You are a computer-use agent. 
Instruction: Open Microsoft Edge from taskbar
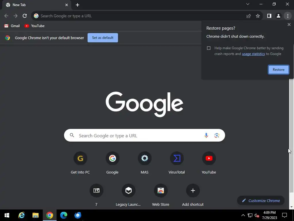64,215
